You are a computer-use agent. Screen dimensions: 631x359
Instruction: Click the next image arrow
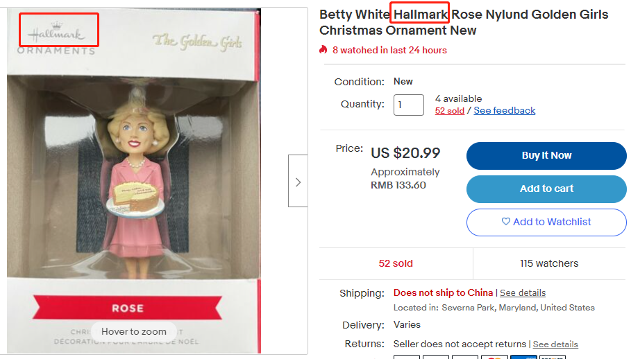coord(298,182)
